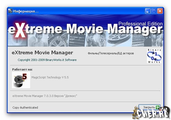Select the "Copyright 2001-2009 BinaryWorks.it Software" text
This screenshot has height=120, width=171.
[47, 60]
